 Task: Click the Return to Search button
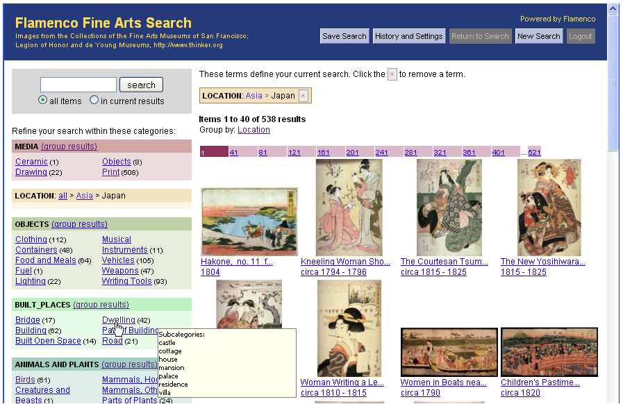[480, 36]
